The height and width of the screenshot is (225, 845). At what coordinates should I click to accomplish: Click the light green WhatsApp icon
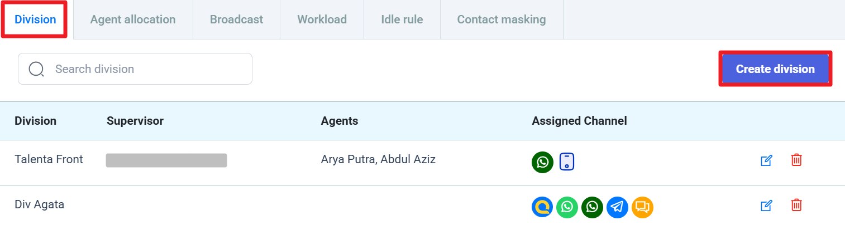(x=567, y=207)
